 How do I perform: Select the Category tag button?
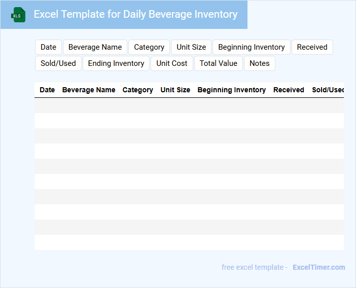(149, 47)
